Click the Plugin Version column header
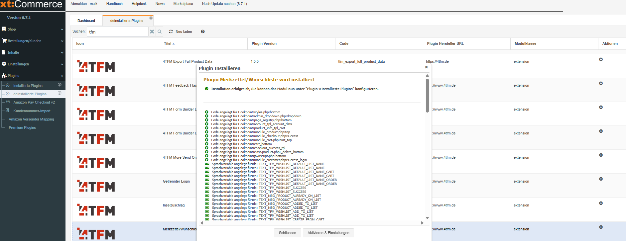Viewport: 626px width, 241px height. pyautogui.click(x=291, y=43)
